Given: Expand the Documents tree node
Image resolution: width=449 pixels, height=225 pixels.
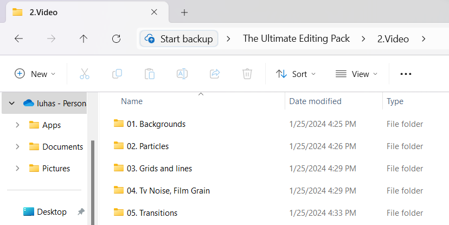Looking at the screenshot, I should 17,146.
